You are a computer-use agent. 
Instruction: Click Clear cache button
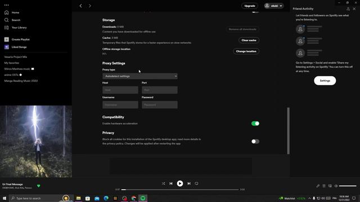pyautogui.click(x=249, y=40)
